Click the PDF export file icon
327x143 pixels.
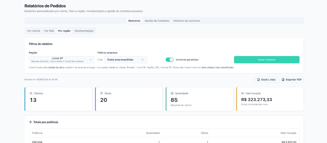283,80
